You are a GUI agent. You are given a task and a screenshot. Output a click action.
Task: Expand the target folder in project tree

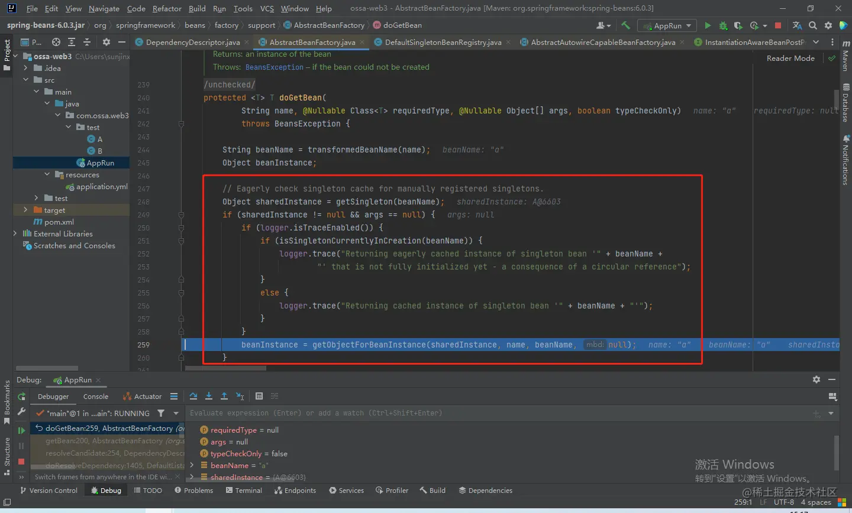[25, 210]
